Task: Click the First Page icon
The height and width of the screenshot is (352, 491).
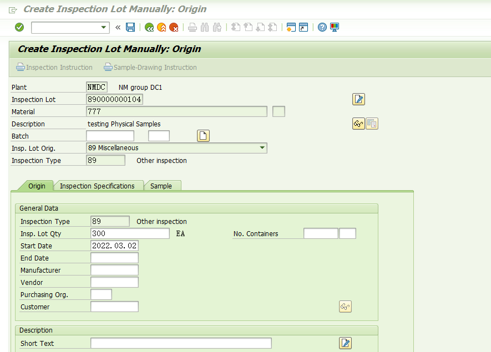Action: 235,28
